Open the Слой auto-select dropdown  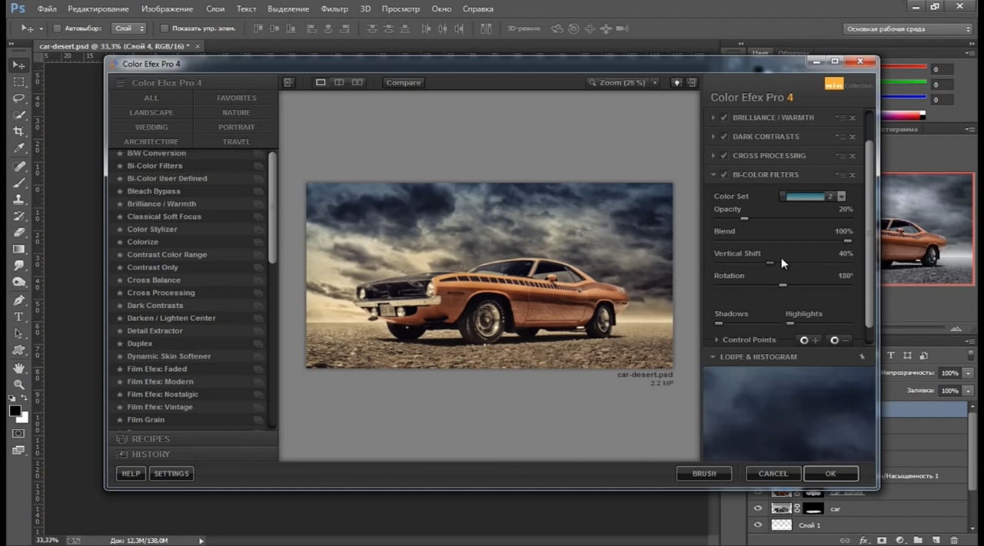128,28
